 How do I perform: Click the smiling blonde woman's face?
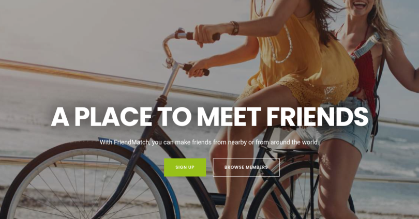358,7
